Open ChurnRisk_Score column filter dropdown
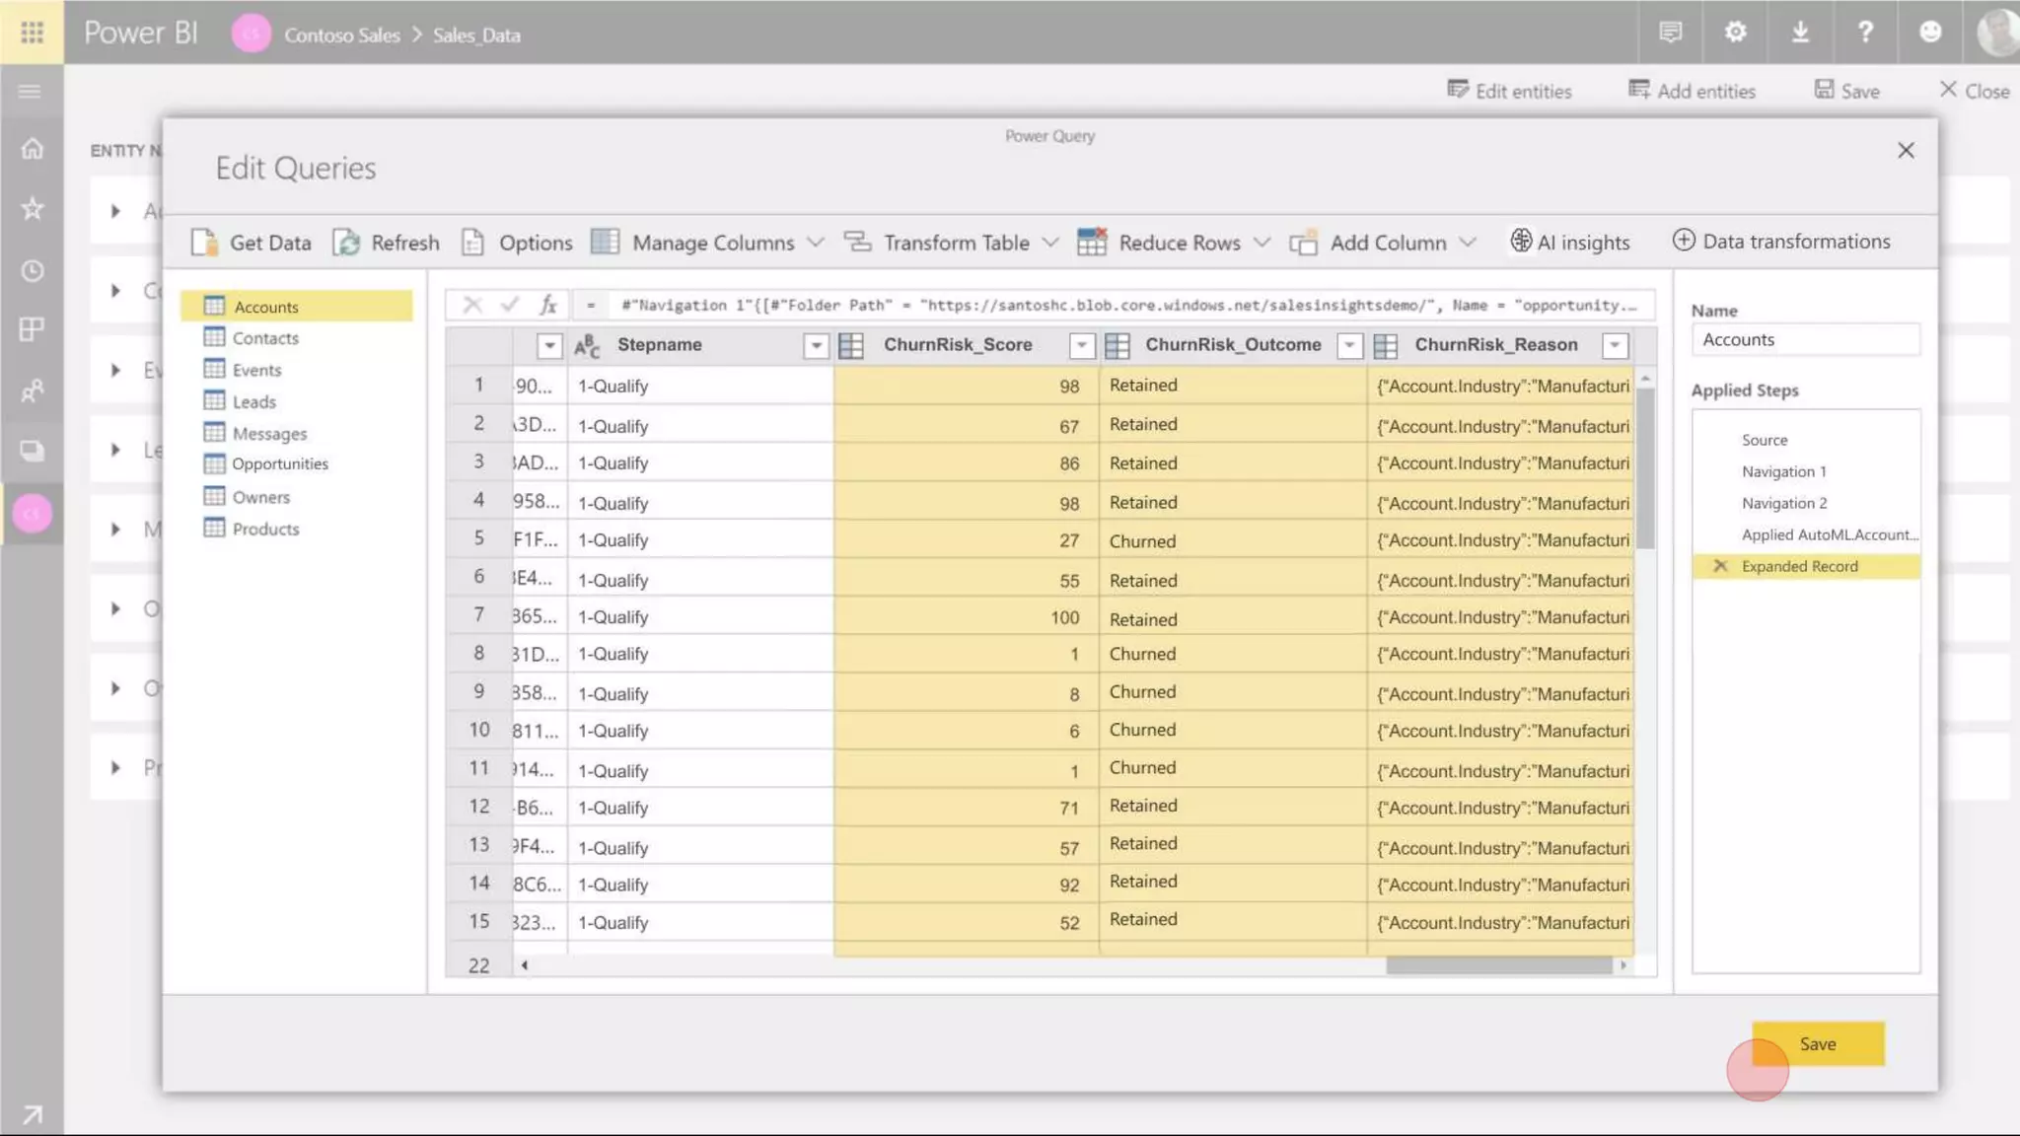The image size is (2020, 1136). pyautogui.click(x=1081, y=345)
